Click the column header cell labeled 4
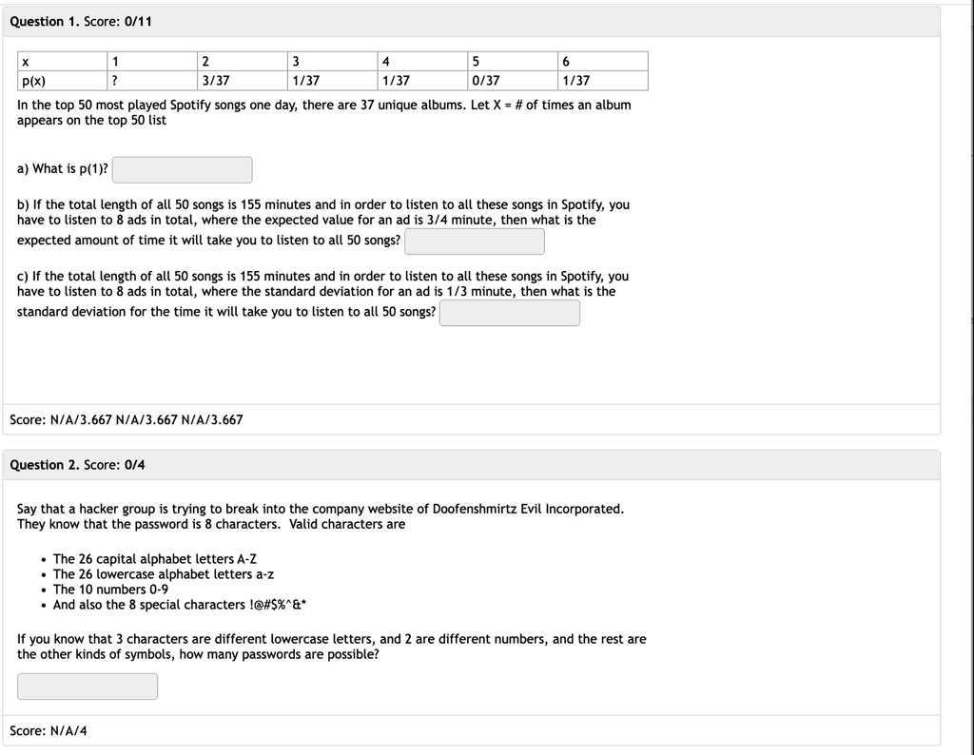 422,62
